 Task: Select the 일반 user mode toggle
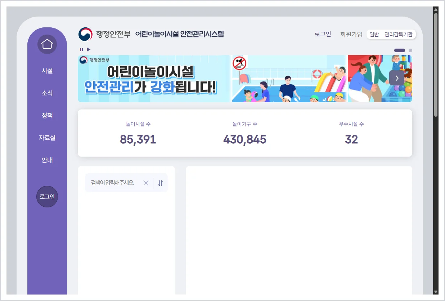(x=374, y=35)
